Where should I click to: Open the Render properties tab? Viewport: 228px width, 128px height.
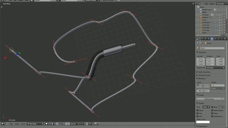click(x=202, y=39)
